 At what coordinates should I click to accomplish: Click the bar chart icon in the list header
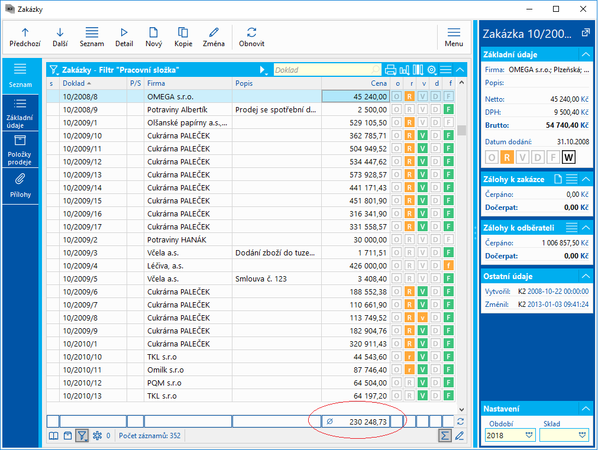[405, 70]
